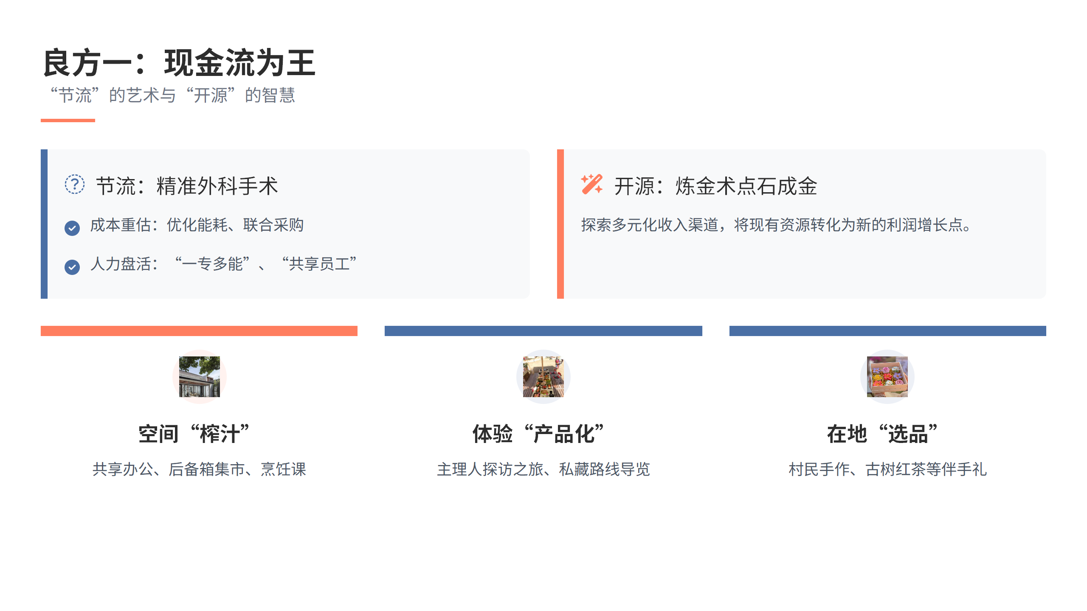Select the courtyard house thumbnail image
1087x611 pixels.
pos(199,376)
